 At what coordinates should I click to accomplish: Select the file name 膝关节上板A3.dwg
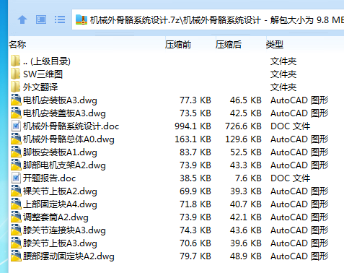[60, 243]
